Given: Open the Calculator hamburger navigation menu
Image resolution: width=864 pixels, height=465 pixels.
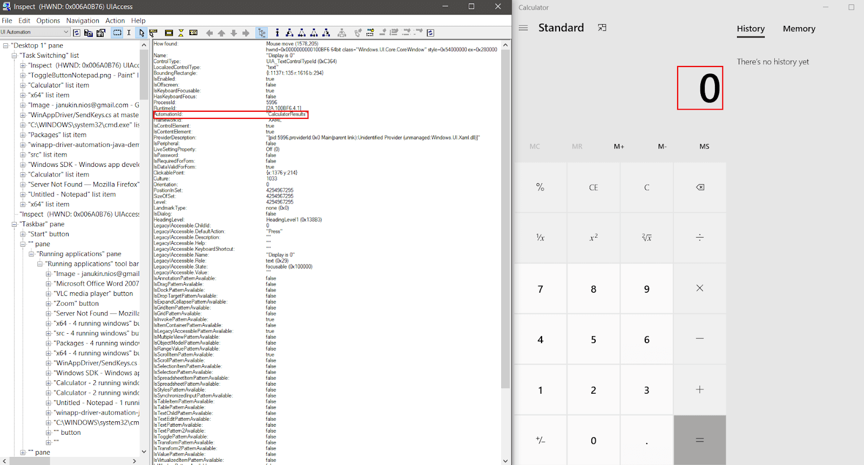Looking at the screenshot, I should [x=523, y=28].
